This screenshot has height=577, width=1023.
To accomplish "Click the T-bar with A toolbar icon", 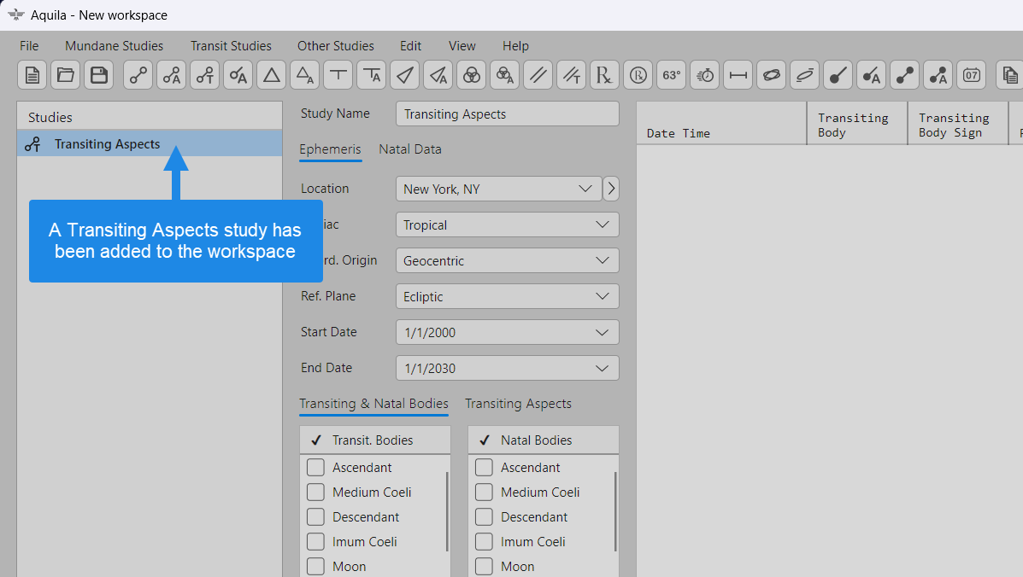I will 371,75.
